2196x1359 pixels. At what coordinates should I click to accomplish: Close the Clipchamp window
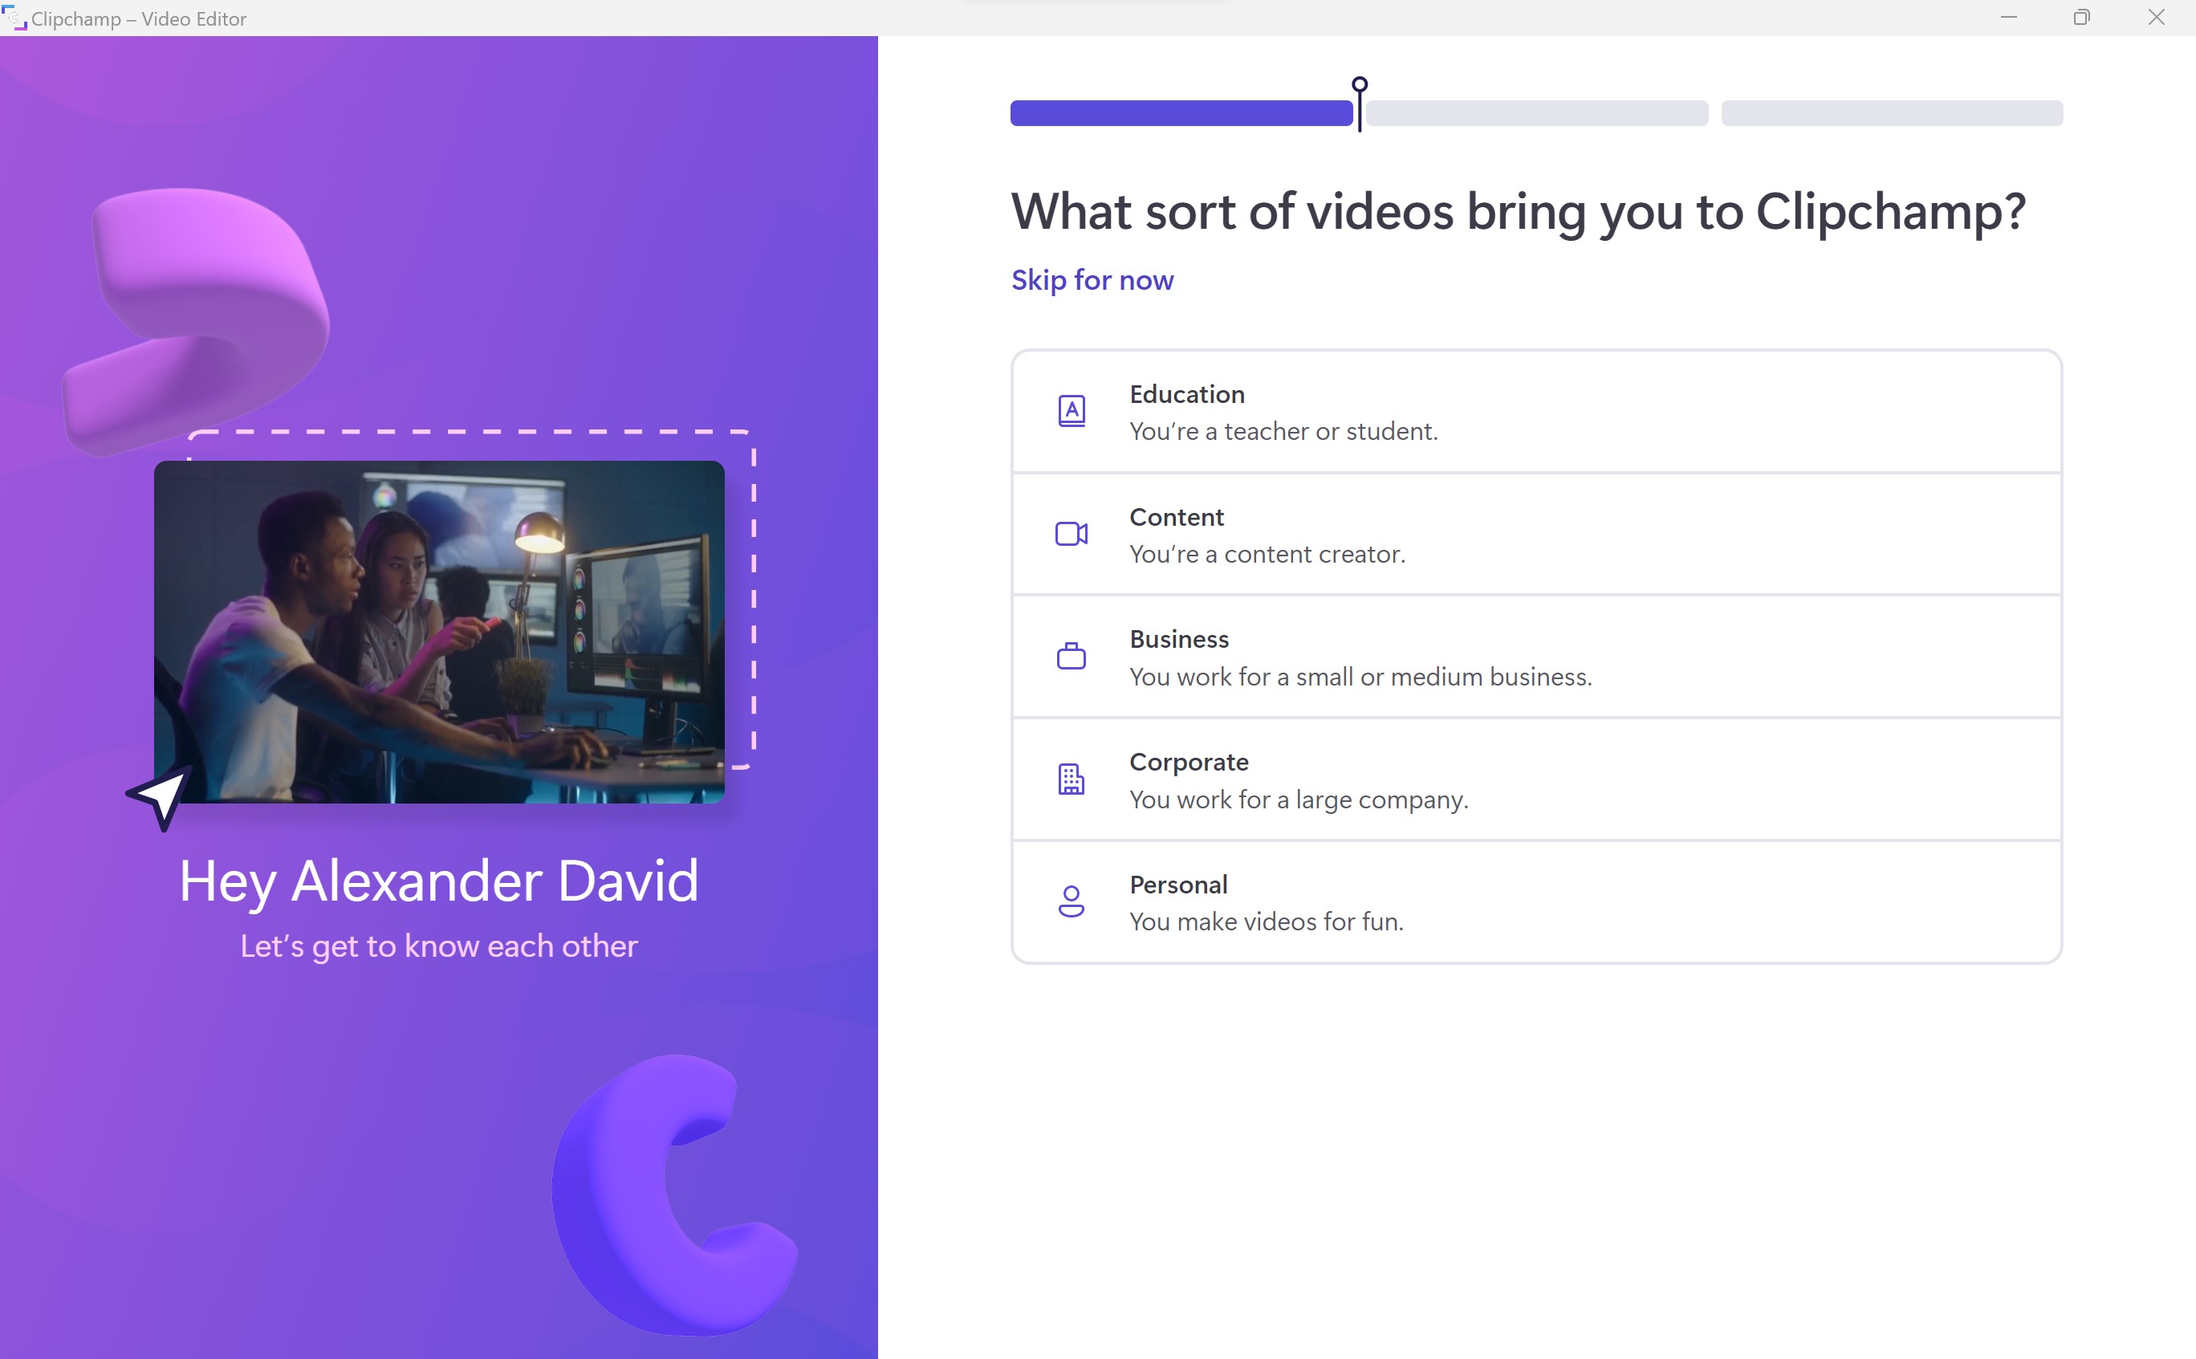click(2157, 17)
